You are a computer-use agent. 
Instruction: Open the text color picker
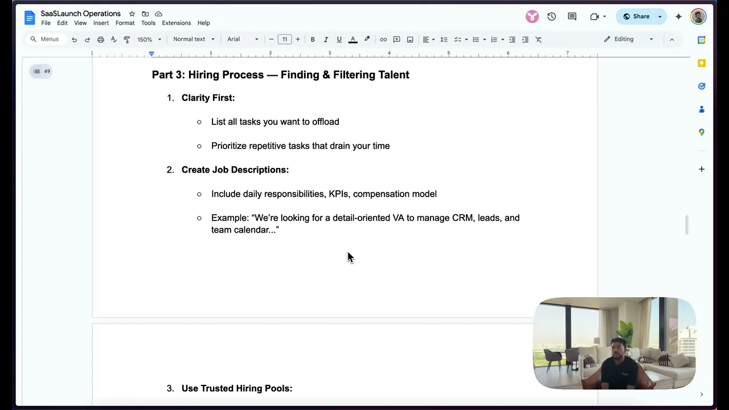pos(353,39)
